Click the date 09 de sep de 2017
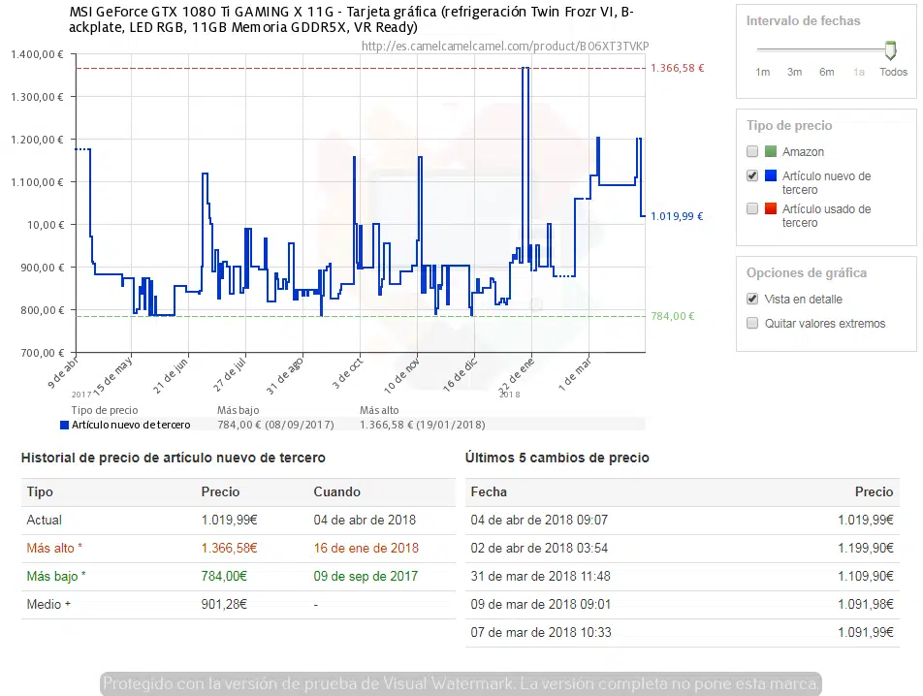Image resolution: width=923 pixels, height=696 pixels. pyautogui.click(x=366, y=577)
